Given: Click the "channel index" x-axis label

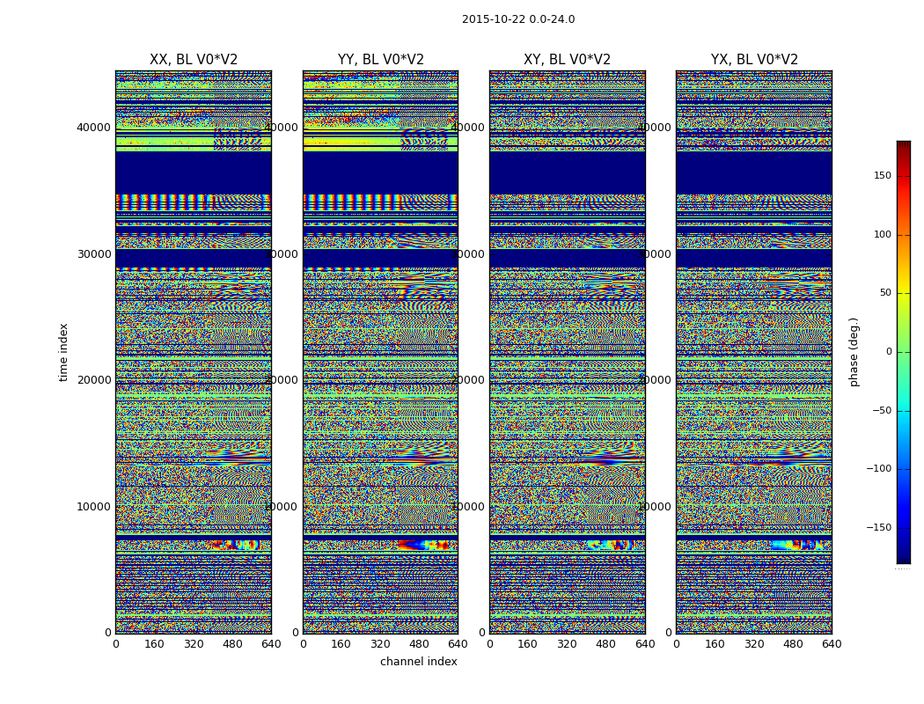Looking at the screenshot, I should coord(419,662).
